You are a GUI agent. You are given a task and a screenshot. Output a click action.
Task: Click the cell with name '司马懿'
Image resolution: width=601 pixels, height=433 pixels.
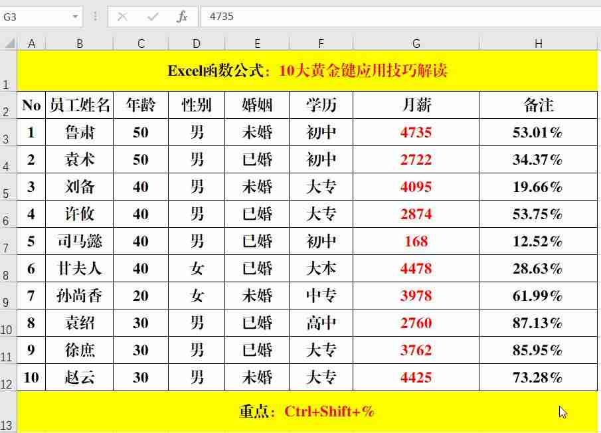click(x=79, y=241)
